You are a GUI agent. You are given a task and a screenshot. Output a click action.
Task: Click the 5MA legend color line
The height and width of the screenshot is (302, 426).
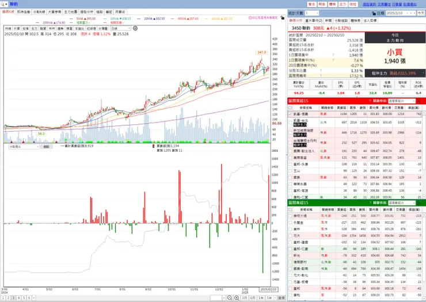click(71, 19)
